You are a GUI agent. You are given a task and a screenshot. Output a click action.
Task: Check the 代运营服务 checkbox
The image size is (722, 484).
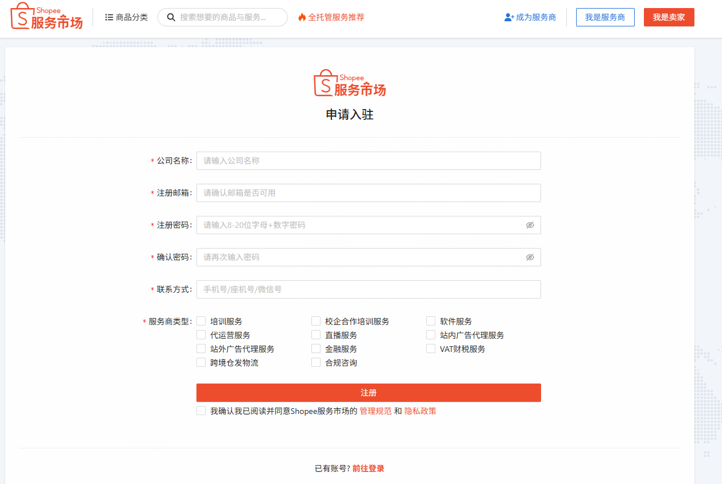(201, 335)
